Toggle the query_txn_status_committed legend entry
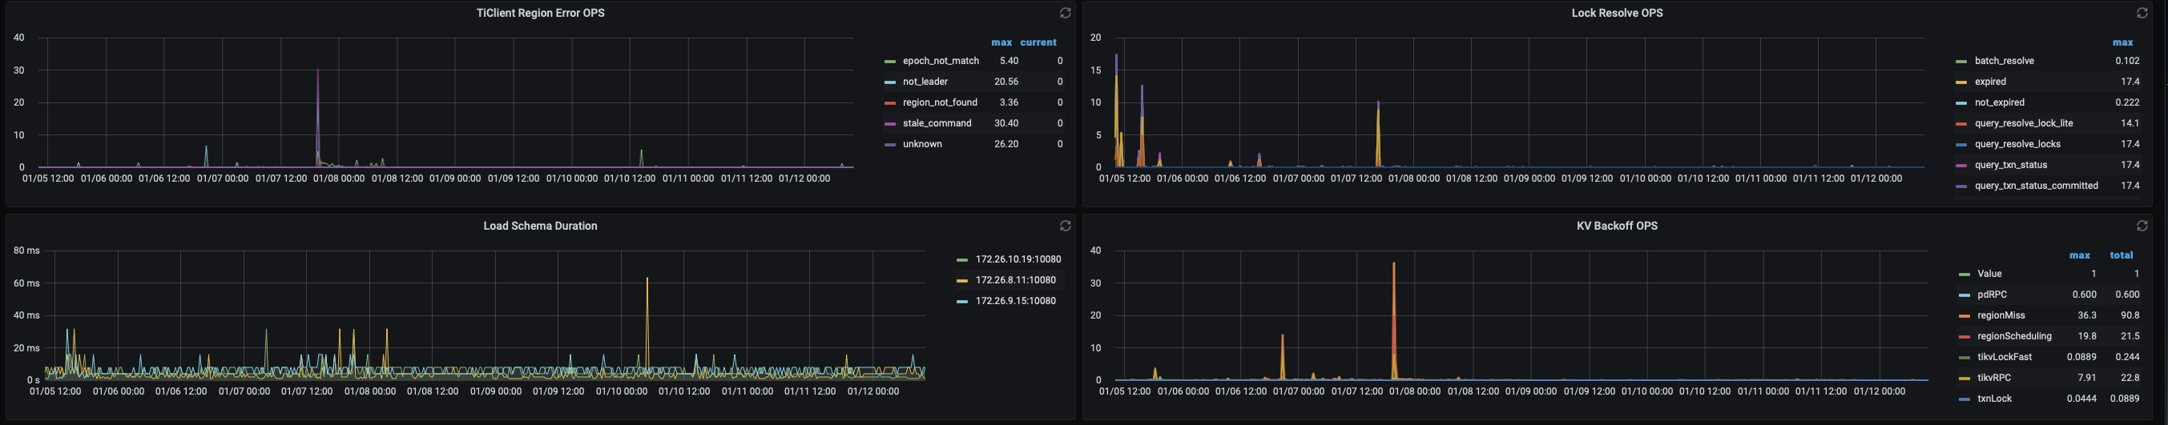2168x425 pixels. click(x=2035, y=186)
